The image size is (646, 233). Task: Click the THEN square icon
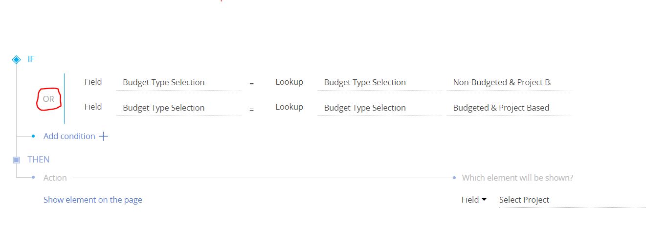tap(16, 160)
